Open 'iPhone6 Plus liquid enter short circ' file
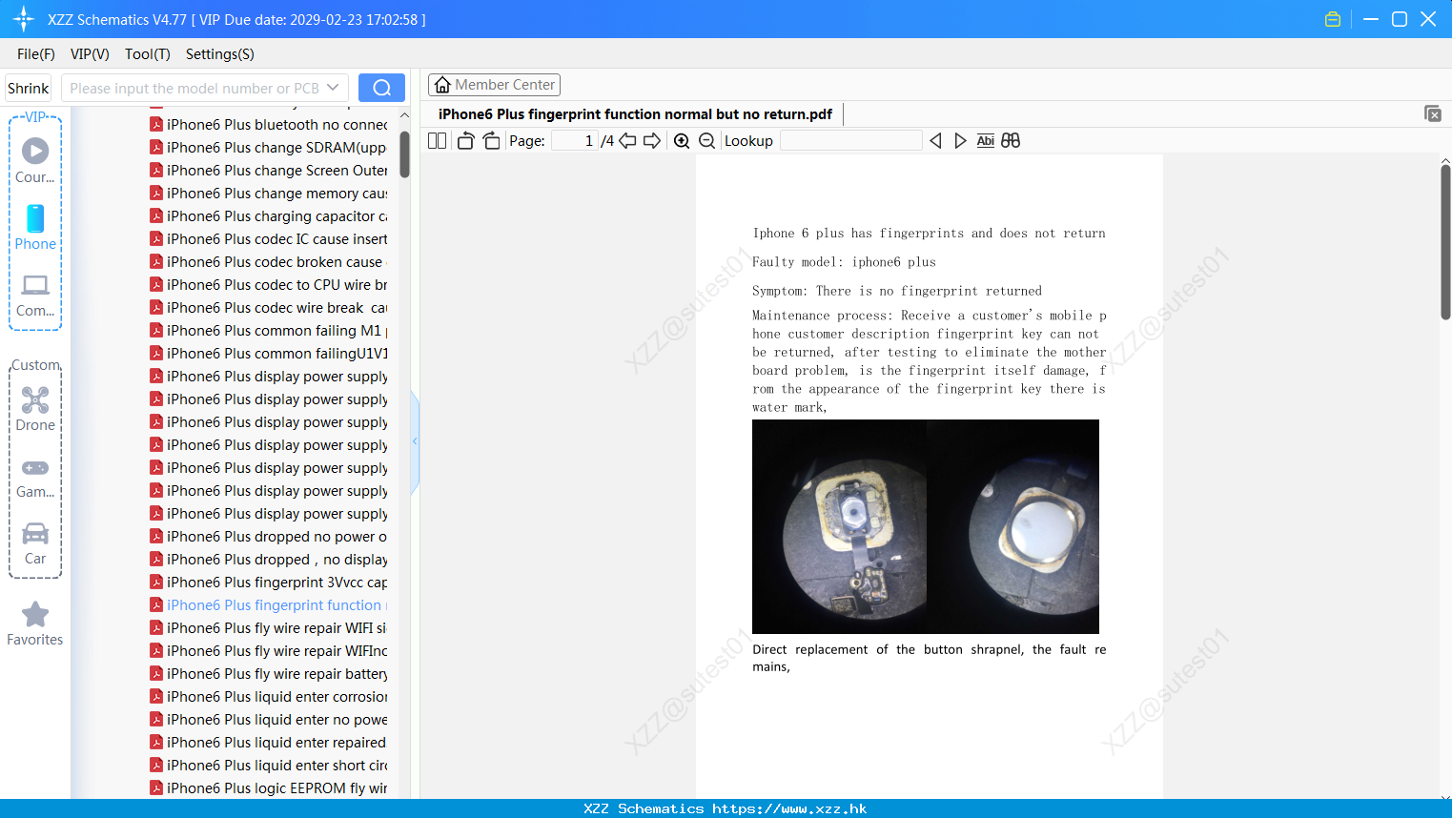 tap(269, 766)
